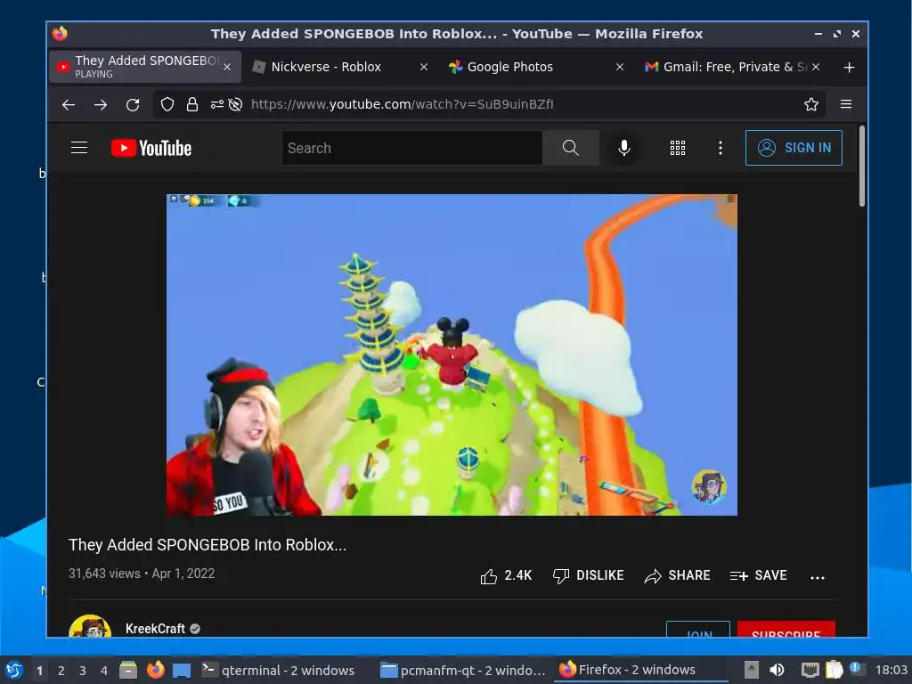This screenshot has height=684, width=912.
Task: Open YouTube settings three-dot menu
Action: coord(720,148)
